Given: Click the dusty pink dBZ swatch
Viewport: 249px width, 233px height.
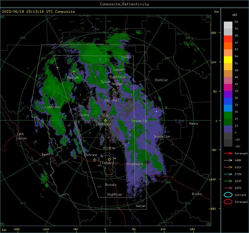Looking at the screenshot, I should tap(228, 80).
